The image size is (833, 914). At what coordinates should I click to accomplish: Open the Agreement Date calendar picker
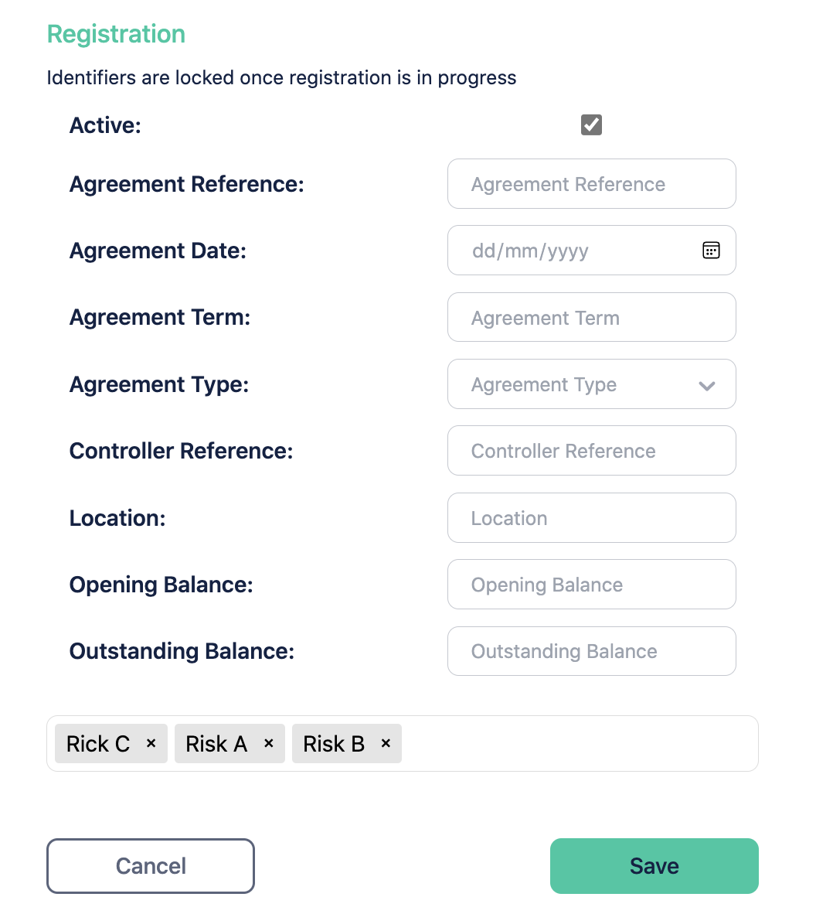coord(711,251)
